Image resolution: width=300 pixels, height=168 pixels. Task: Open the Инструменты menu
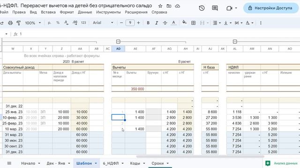click(108, 12)
